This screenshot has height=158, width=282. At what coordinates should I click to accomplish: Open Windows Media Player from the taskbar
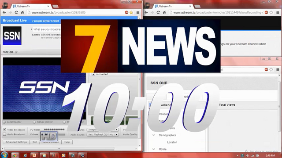[x=63, y=155]
